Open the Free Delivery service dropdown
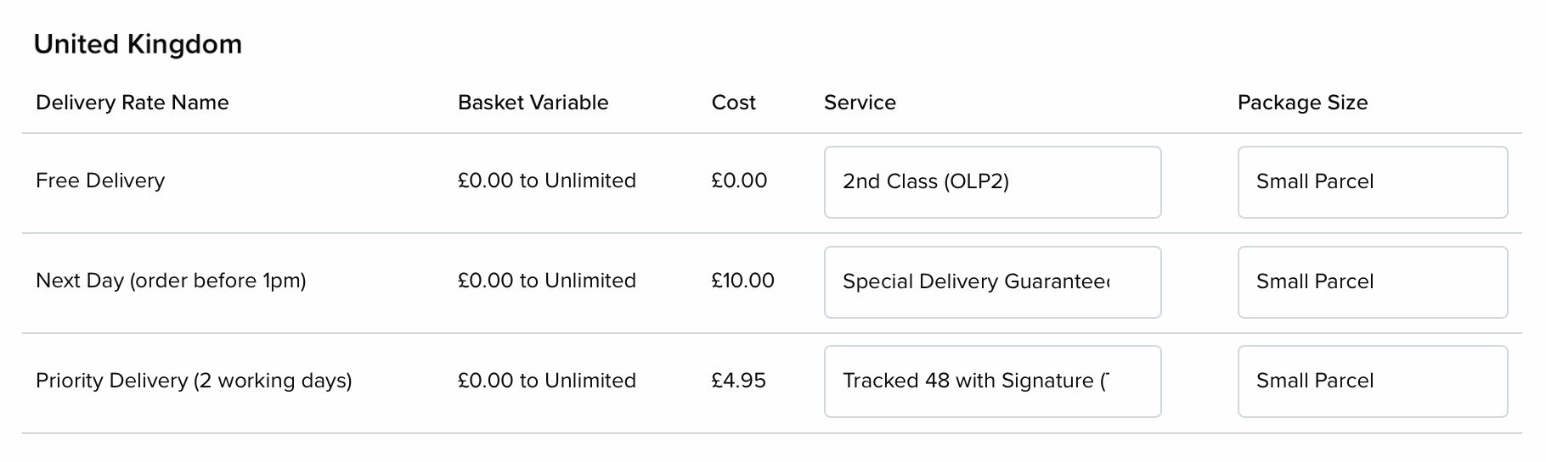Screen dimensions: 1546x462 (992, 182)
